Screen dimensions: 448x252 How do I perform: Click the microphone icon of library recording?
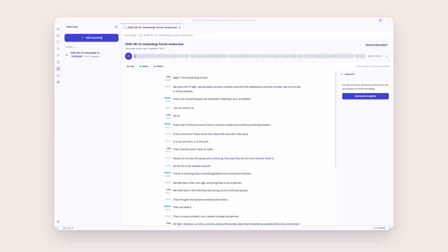tap(67, 55)
